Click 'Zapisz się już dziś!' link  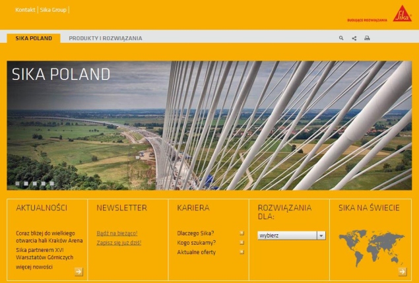click(119, 242)
